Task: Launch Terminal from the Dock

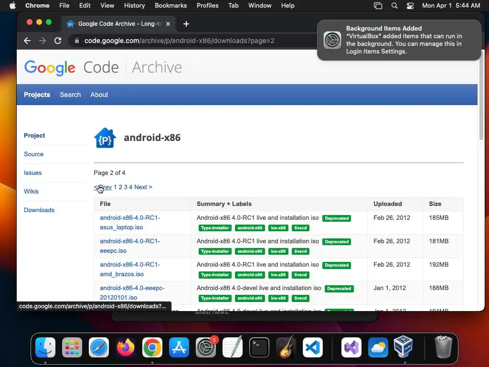Action: pyautogui.click(x=259, y=347)
